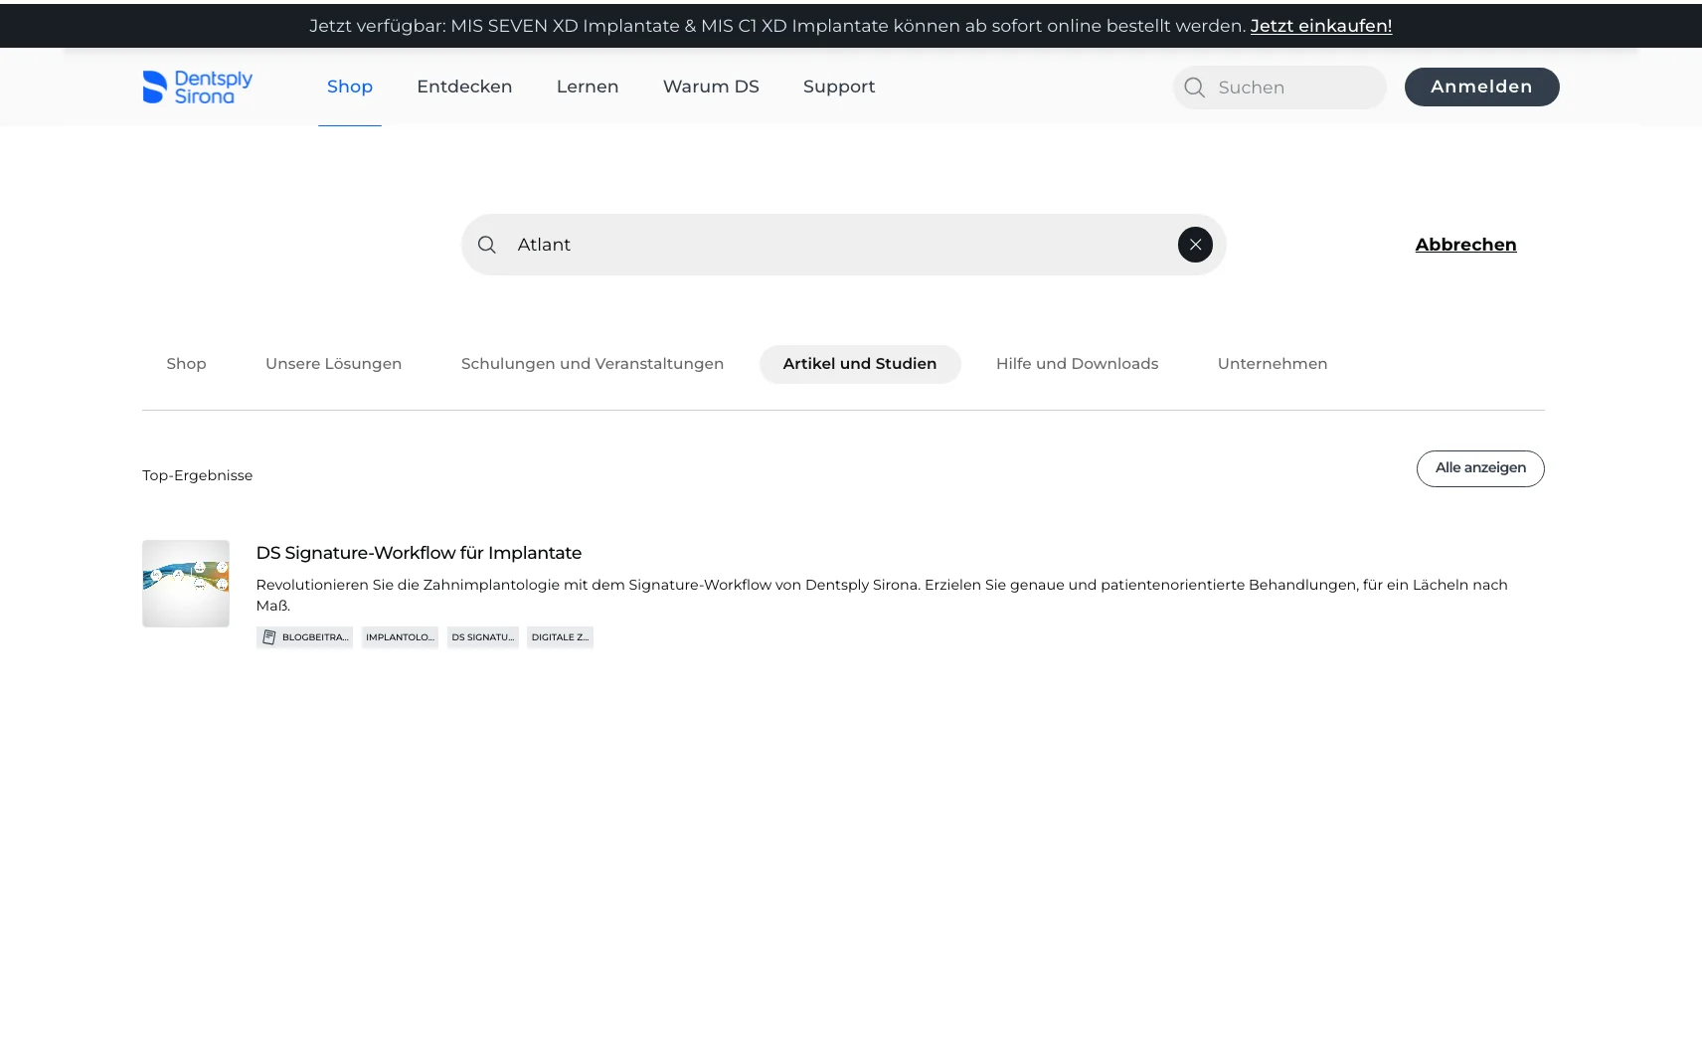
Task: Click the Abbrechen link
Action: coord(1465,245)
